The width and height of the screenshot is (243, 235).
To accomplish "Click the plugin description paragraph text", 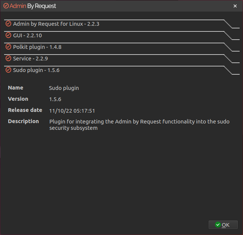I will click(139, 125).
